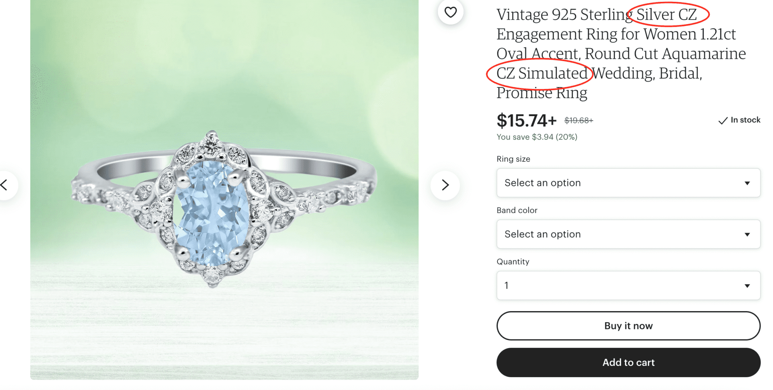Click the Quantity dropdown arrow
The image size is (773, 390).
748,286
